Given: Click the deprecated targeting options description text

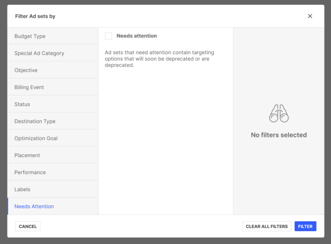Looking at the screenshot, I should pyautogui.click(x=159, y=59).
